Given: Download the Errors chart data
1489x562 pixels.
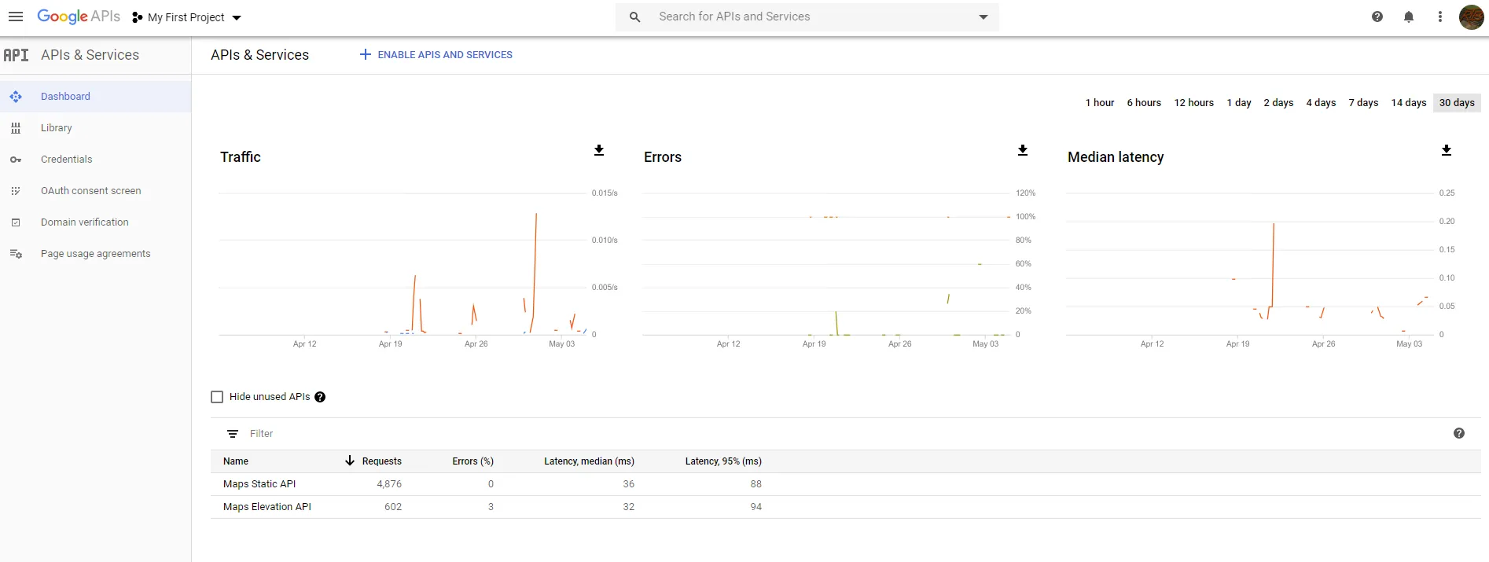Looking at the screenshot, I should click(1023, 150).
